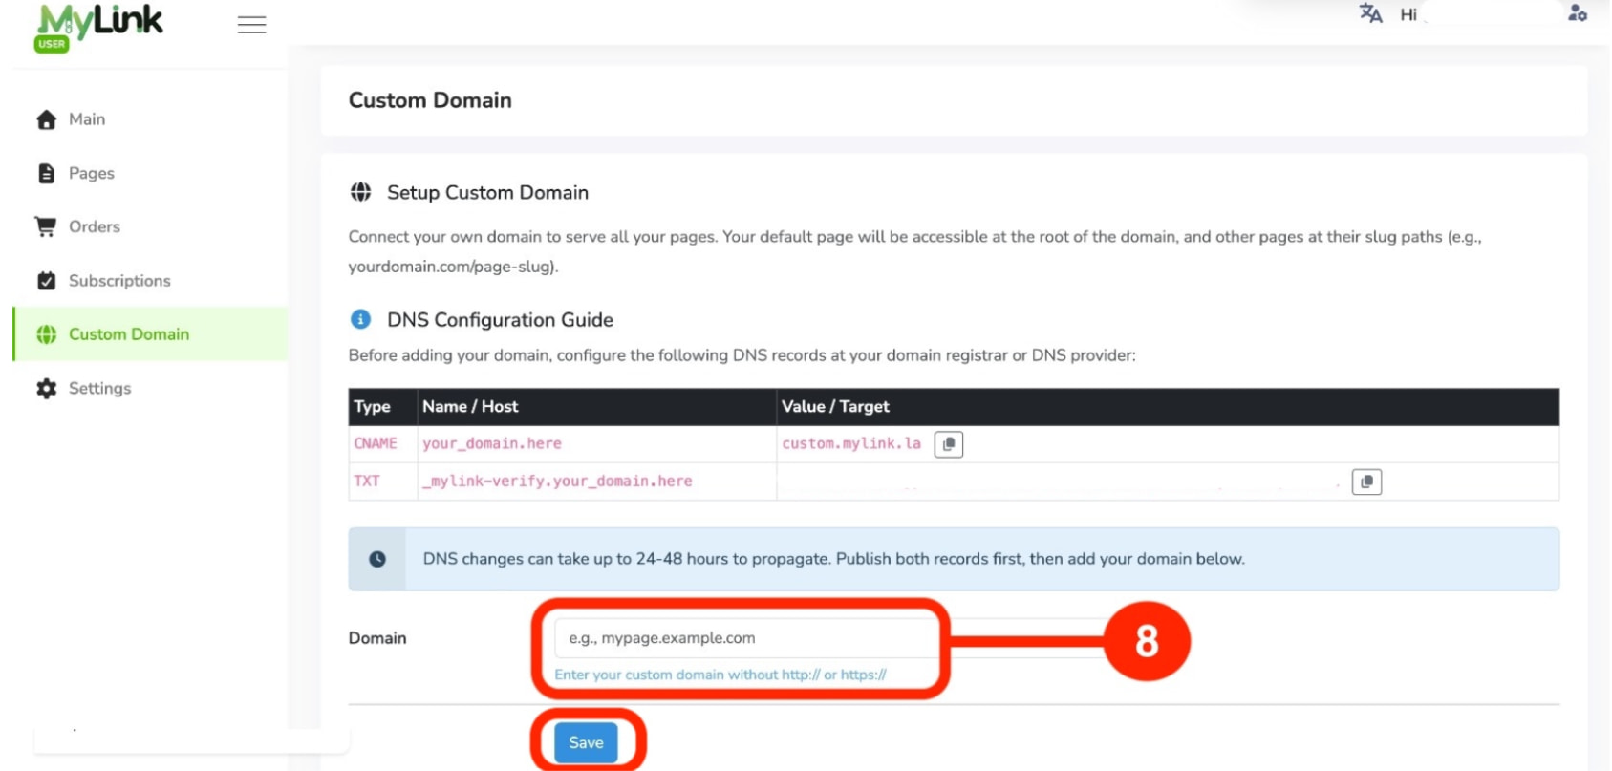The height and width of the screenshot is (771, 1612).
Task: Open the language translation icon
Action: pyautogui.click(x=1370, y=13)
